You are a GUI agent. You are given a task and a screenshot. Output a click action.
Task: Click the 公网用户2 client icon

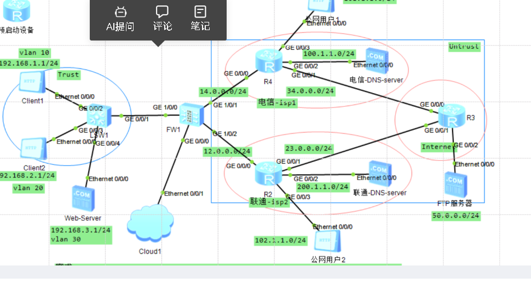pos(327,241)
